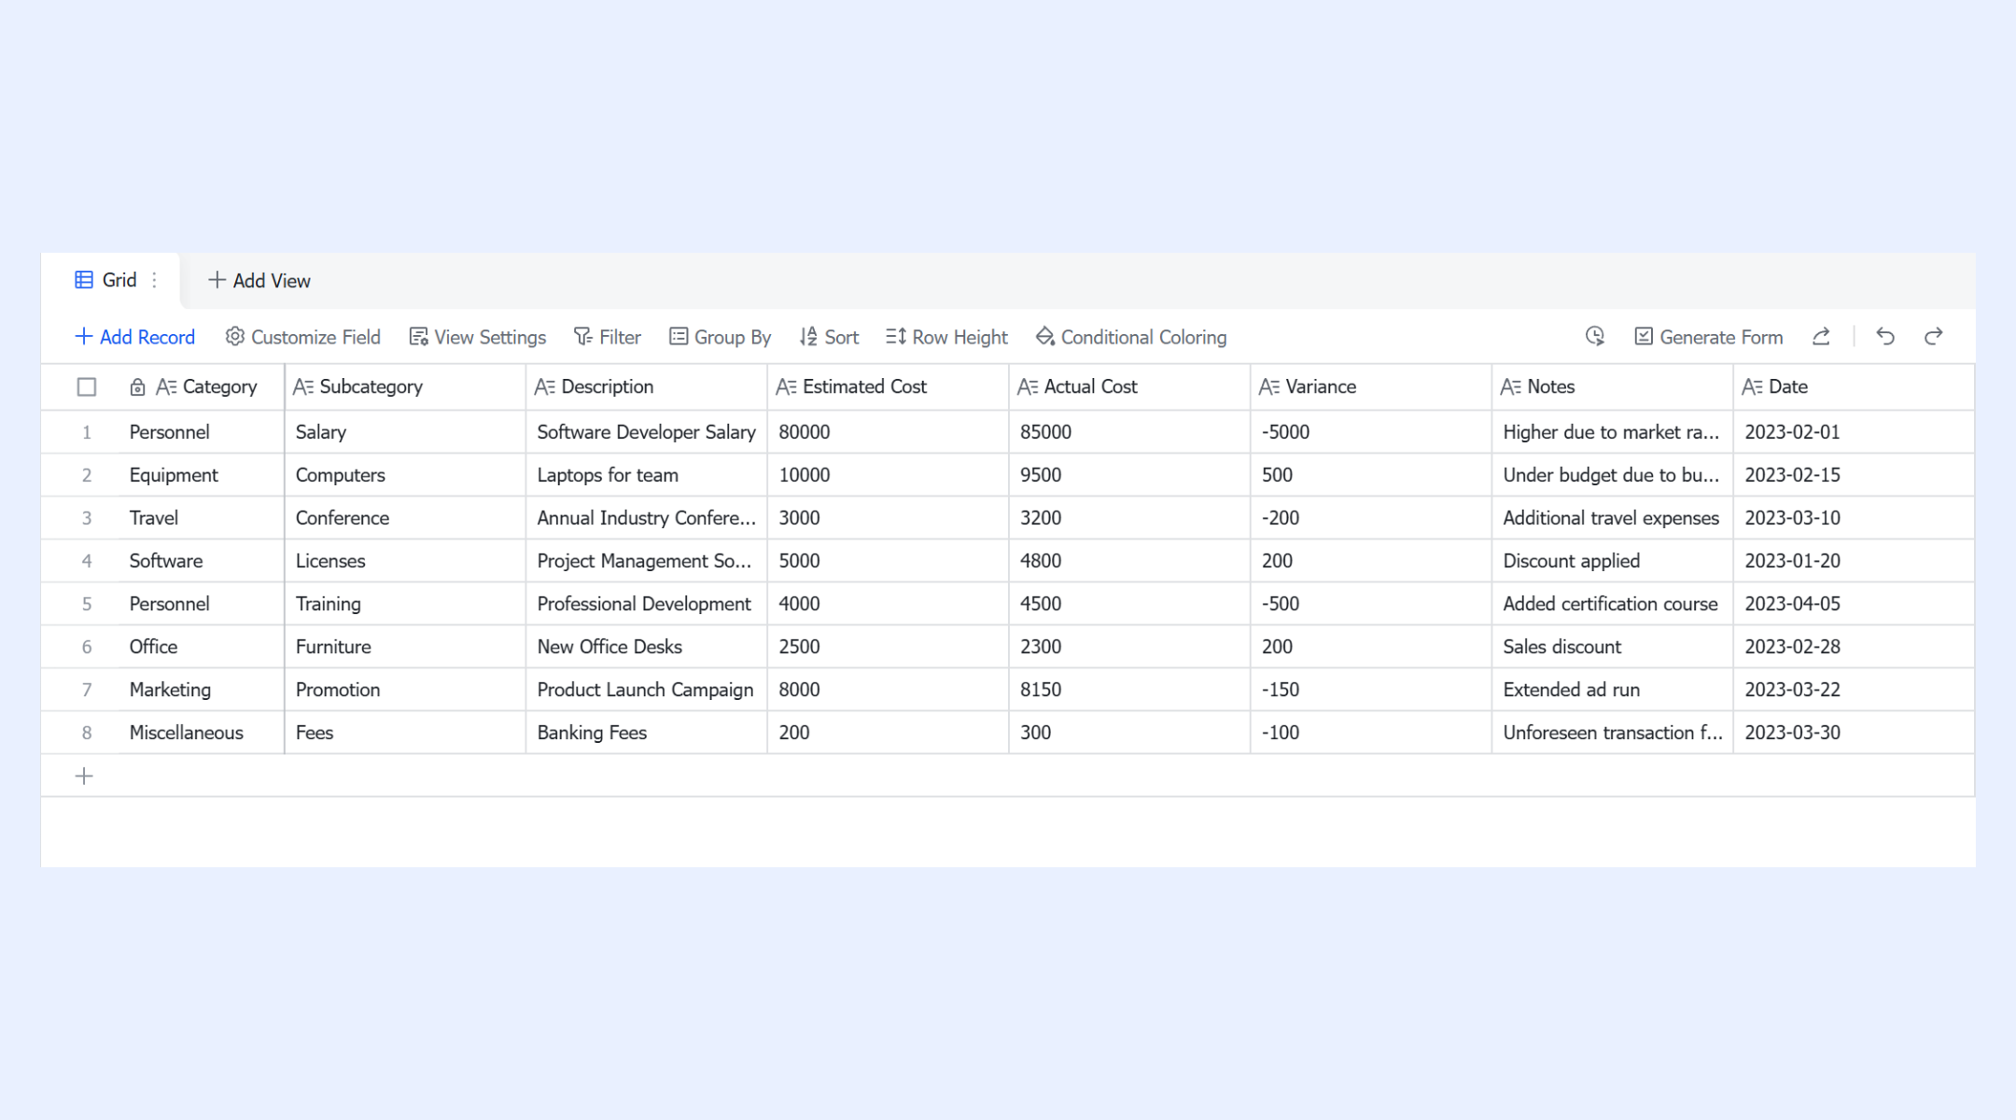Select notes cell 'Sales discount'
The width and height of the screenshot is (2016, 1120).
point(1613,647)
